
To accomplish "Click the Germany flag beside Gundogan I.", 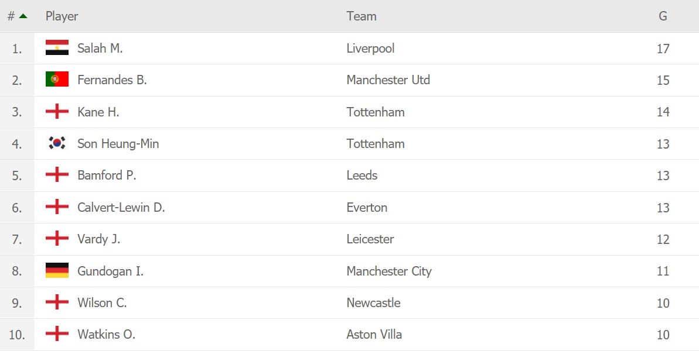I will (57, 271).
